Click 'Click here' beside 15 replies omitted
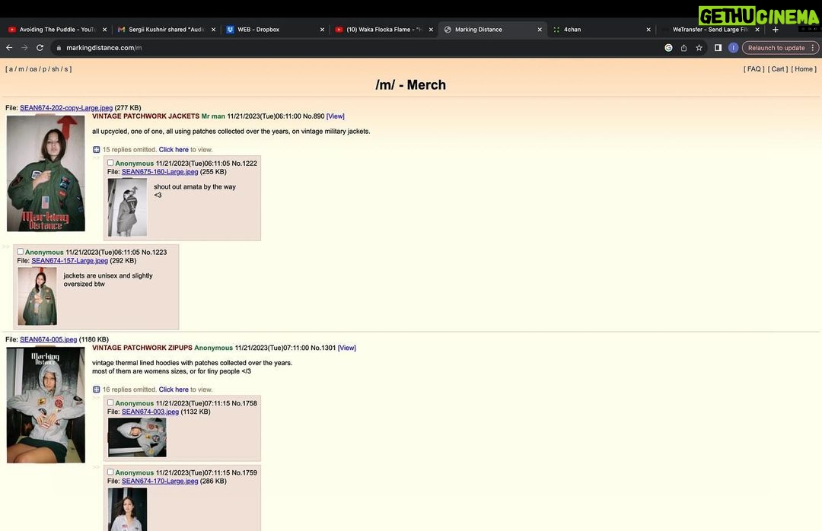 174,150
